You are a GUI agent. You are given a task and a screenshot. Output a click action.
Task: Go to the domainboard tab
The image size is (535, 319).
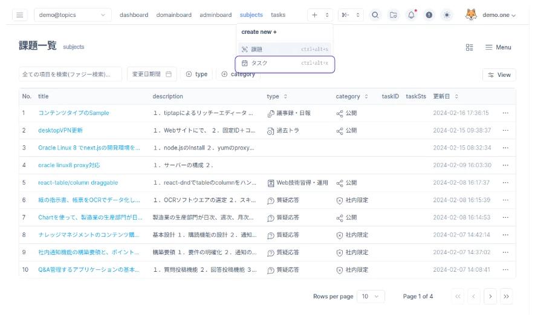[x=173, y=15]
